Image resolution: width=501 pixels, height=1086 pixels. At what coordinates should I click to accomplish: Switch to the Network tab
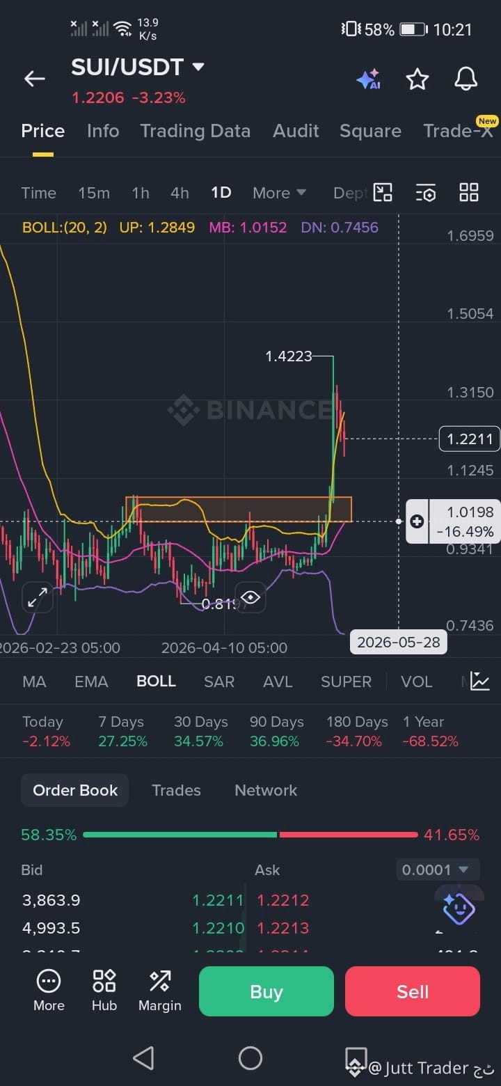(x=266, y=790)
